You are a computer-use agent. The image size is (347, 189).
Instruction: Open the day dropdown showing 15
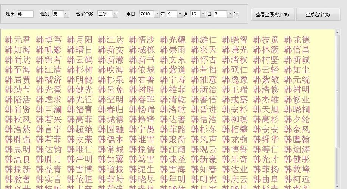pyautogui.click(x=203, y=14)
